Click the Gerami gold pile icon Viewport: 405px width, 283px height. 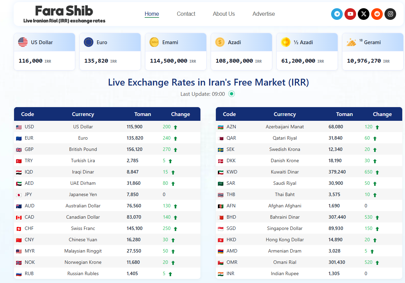[351, 42]
